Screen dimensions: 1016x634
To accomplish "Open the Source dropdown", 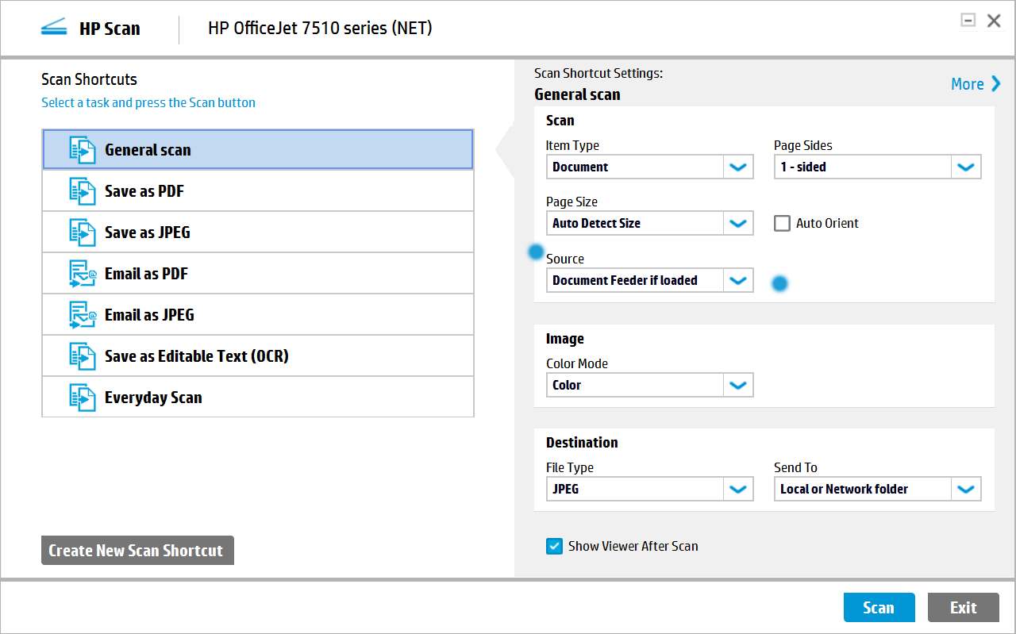I will pyautogui.click(x=737, y=280).
